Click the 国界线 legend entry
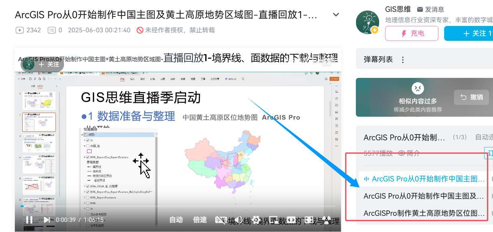The height and width of the screenshot is (232, 493). point(94,167)
